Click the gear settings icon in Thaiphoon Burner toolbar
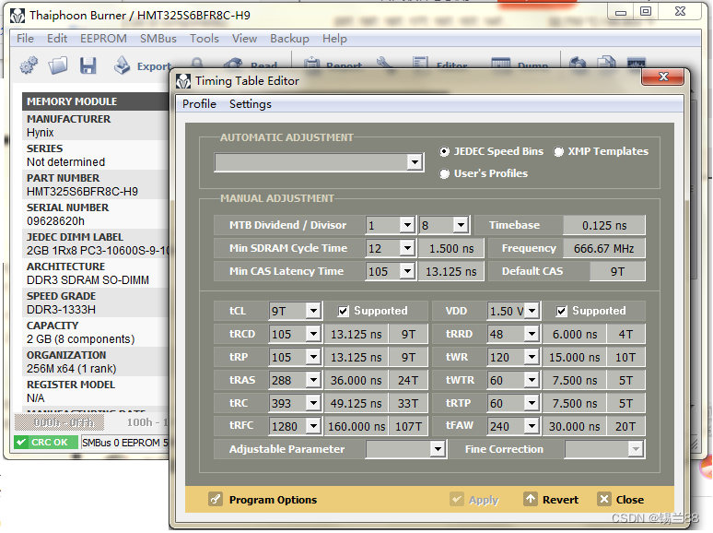 point(29,66)
